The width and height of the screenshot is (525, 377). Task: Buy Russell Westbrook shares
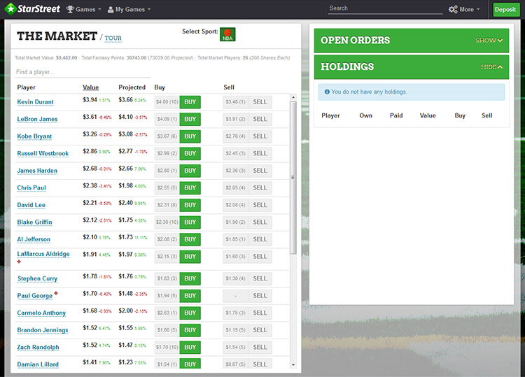point(190,154)
